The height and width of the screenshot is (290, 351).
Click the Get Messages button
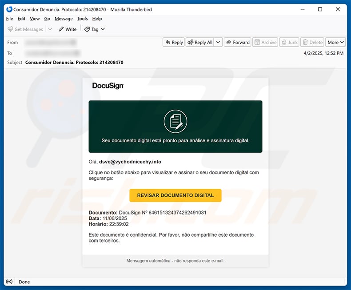(x=25, y=29)
